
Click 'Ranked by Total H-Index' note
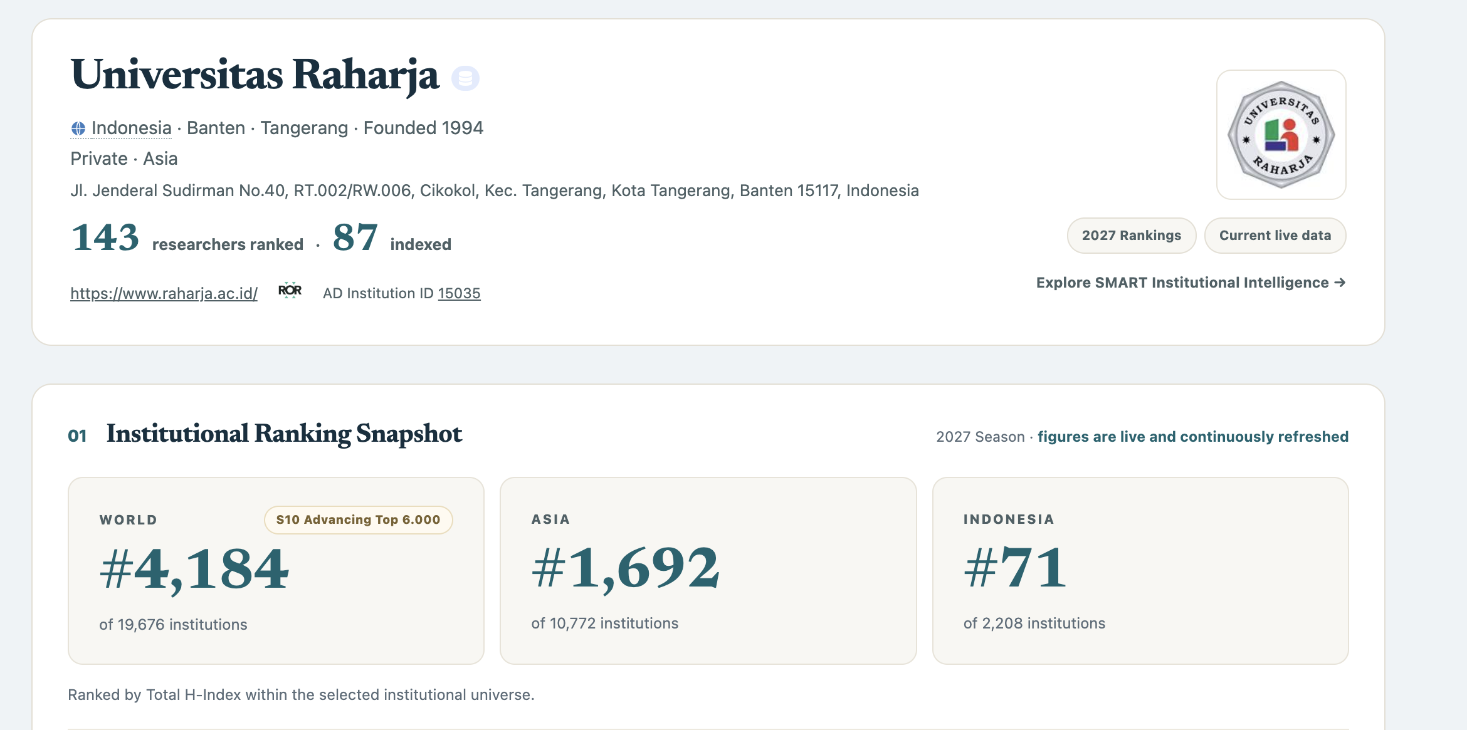[x=301, y=695]
